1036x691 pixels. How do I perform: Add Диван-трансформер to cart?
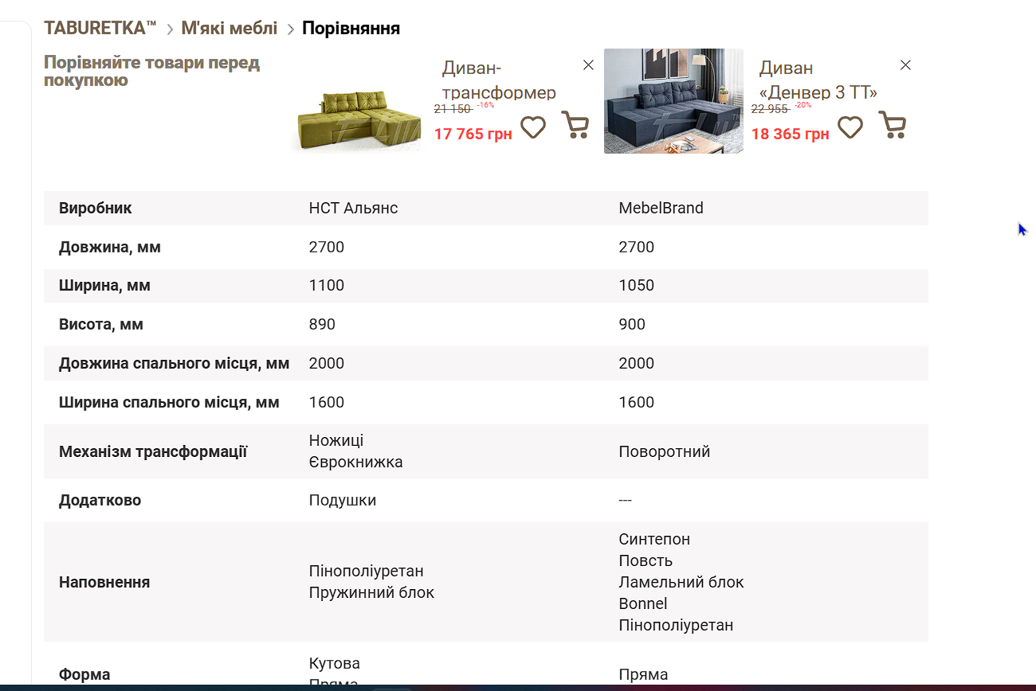click(575, 125)
